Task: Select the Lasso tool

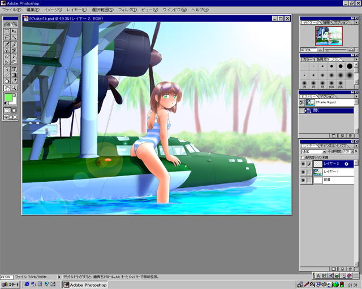Action: tap(7, 37)
